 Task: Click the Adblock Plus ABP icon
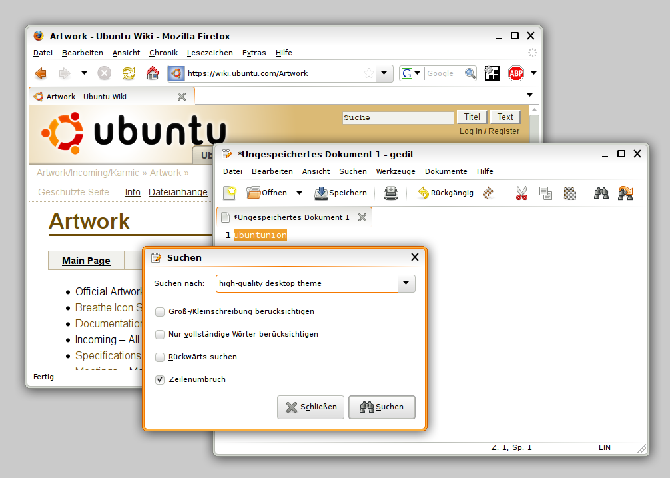(x=515, y=73)
